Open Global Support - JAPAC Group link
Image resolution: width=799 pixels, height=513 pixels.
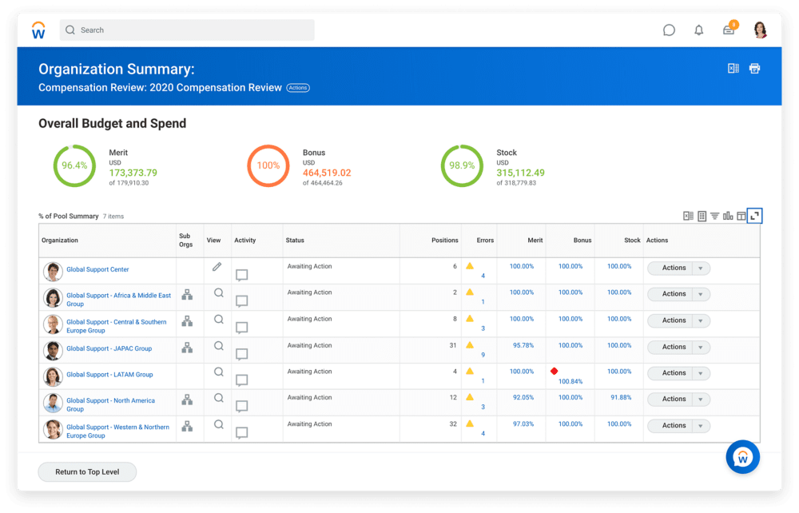pos(109,348)
